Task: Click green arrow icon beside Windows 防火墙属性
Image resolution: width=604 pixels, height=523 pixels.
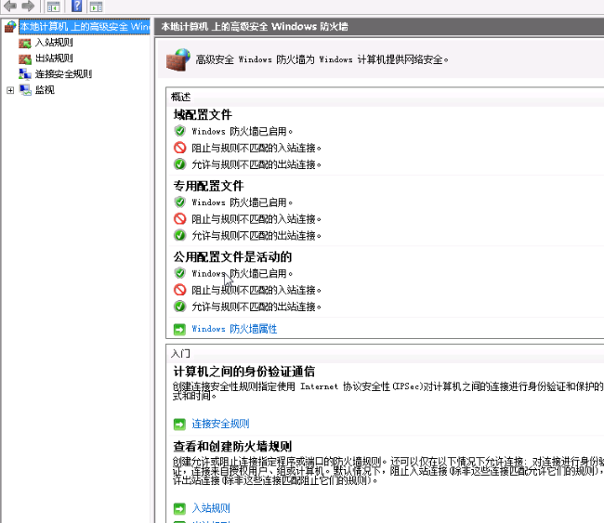Action: [179, 329]
